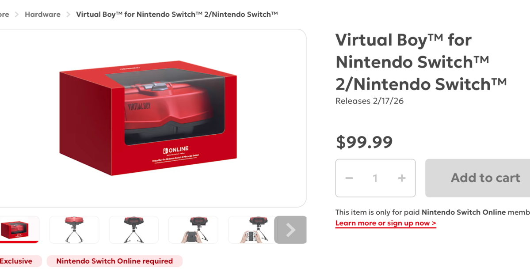The width and height of the screenshot is (530, 280).
Task: Click the $99.99 price text
Action: [364, 142]
